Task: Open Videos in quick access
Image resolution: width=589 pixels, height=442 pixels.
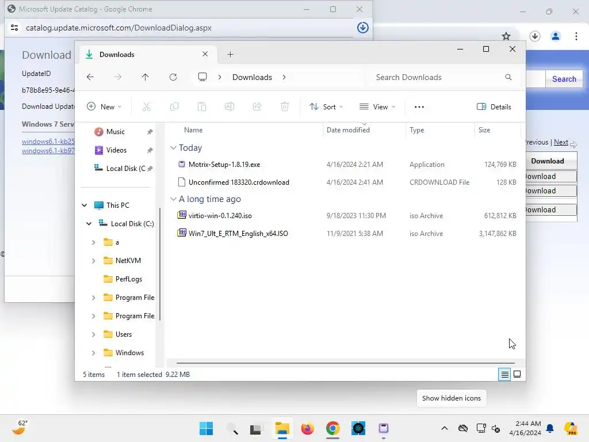Action: click(x=116, y=150)
